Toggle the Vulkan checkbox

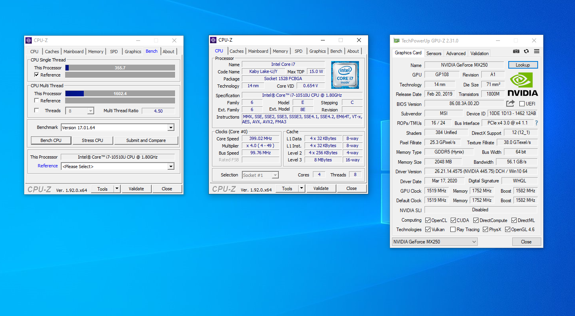pos(428,230)
